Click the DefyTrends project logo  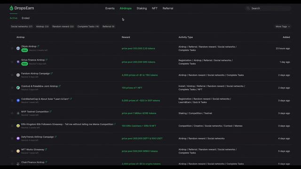(x=18, y=138)
